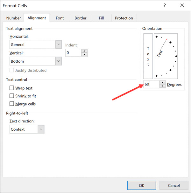
Task: Click the Help question mark icon
Action: [x=165, y=5]
